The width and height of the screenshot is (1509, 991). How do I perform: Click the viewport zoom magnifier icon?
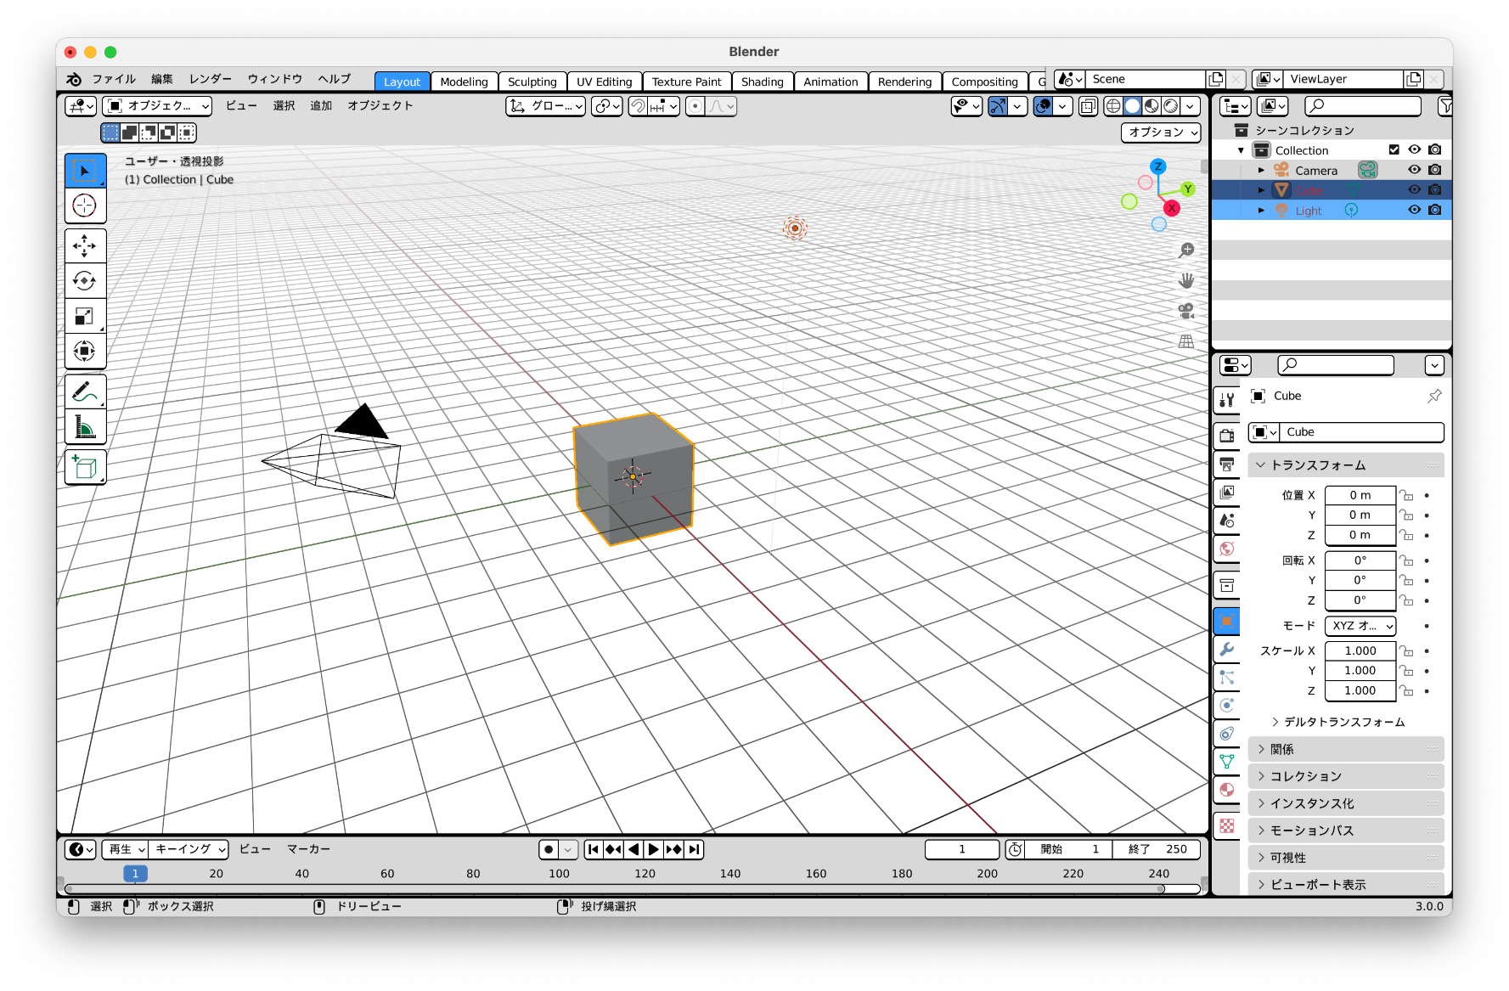[x=1186, y=251]
